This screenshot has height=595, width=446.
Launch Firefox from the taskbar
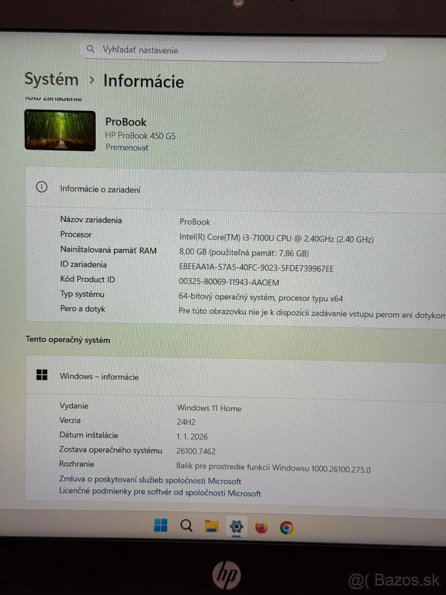pyautogui.click(x=262, y=527)
